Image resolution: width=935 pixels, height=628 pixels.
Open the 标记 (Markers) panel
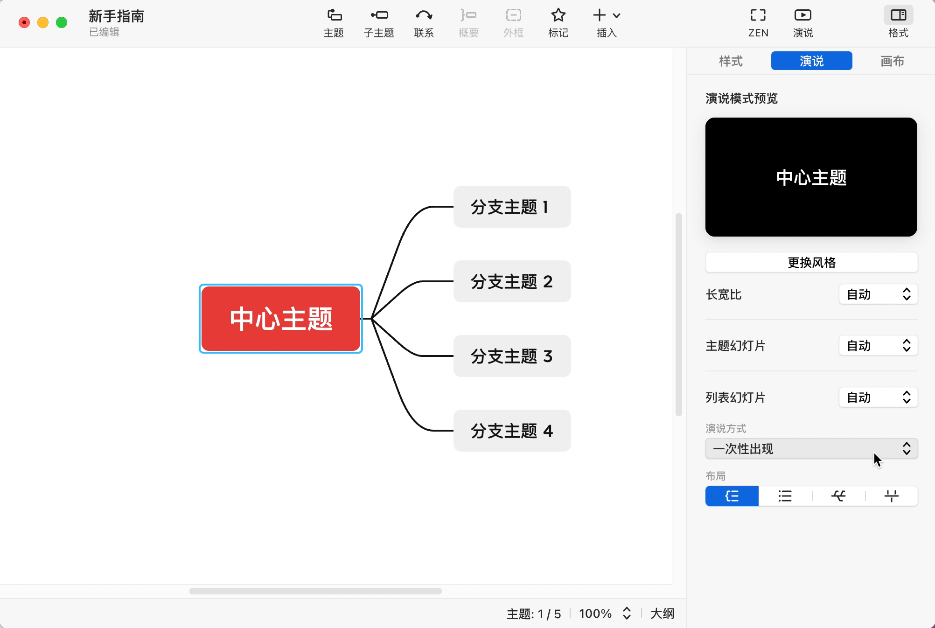pos(558,22)
